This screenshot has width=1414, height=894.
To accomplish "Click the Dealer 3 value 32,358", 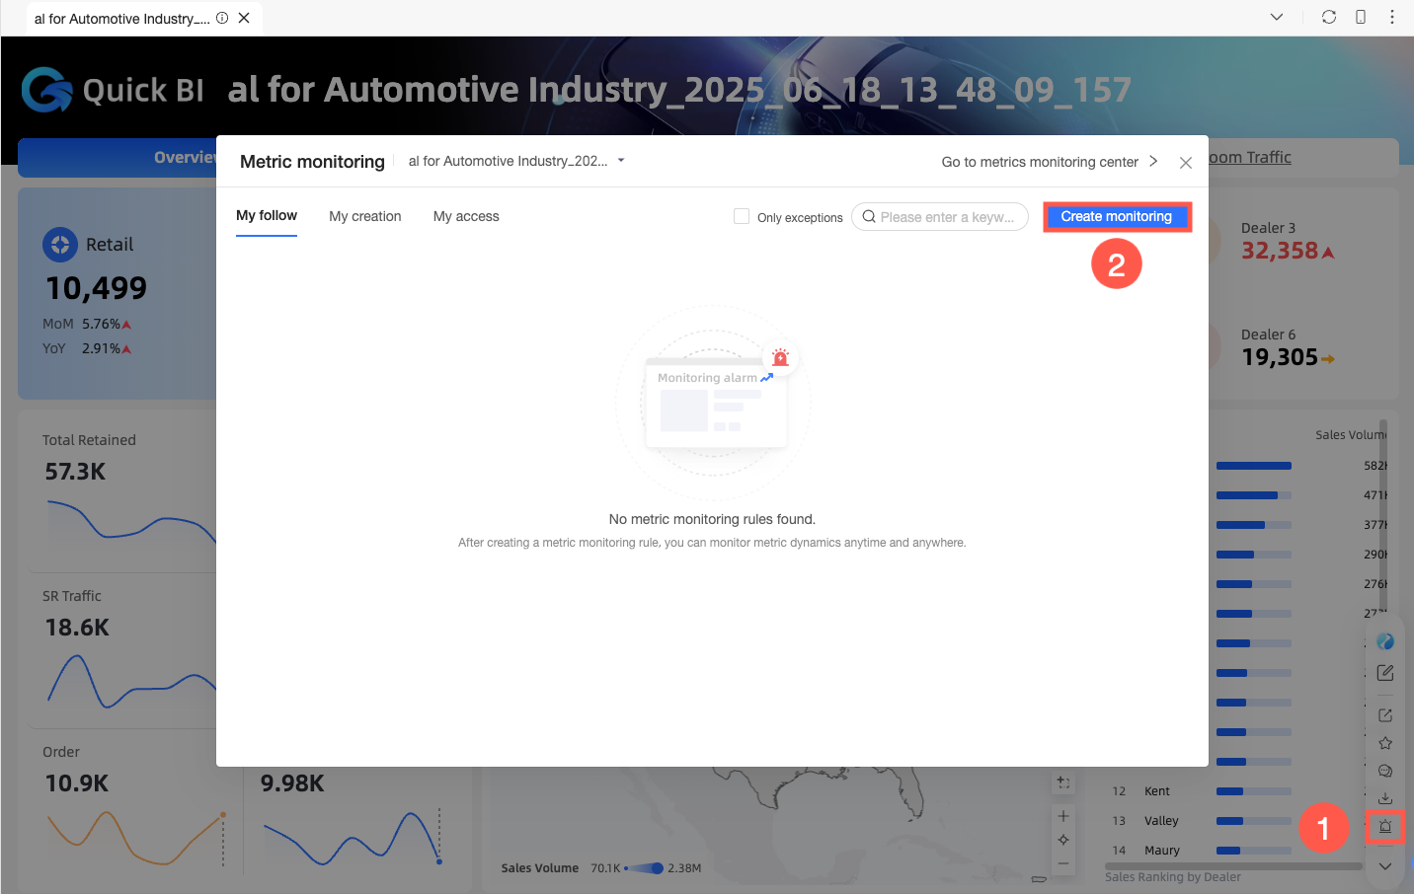I will coord(1280,251).
